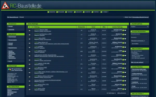Open Portal in top navigation bar
This screenshot has height=97, width=156.
pos(95,12)
